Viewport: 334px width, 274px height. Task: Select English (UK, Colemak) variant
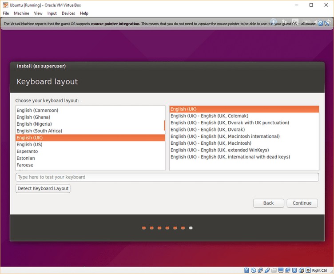point(244,116)
